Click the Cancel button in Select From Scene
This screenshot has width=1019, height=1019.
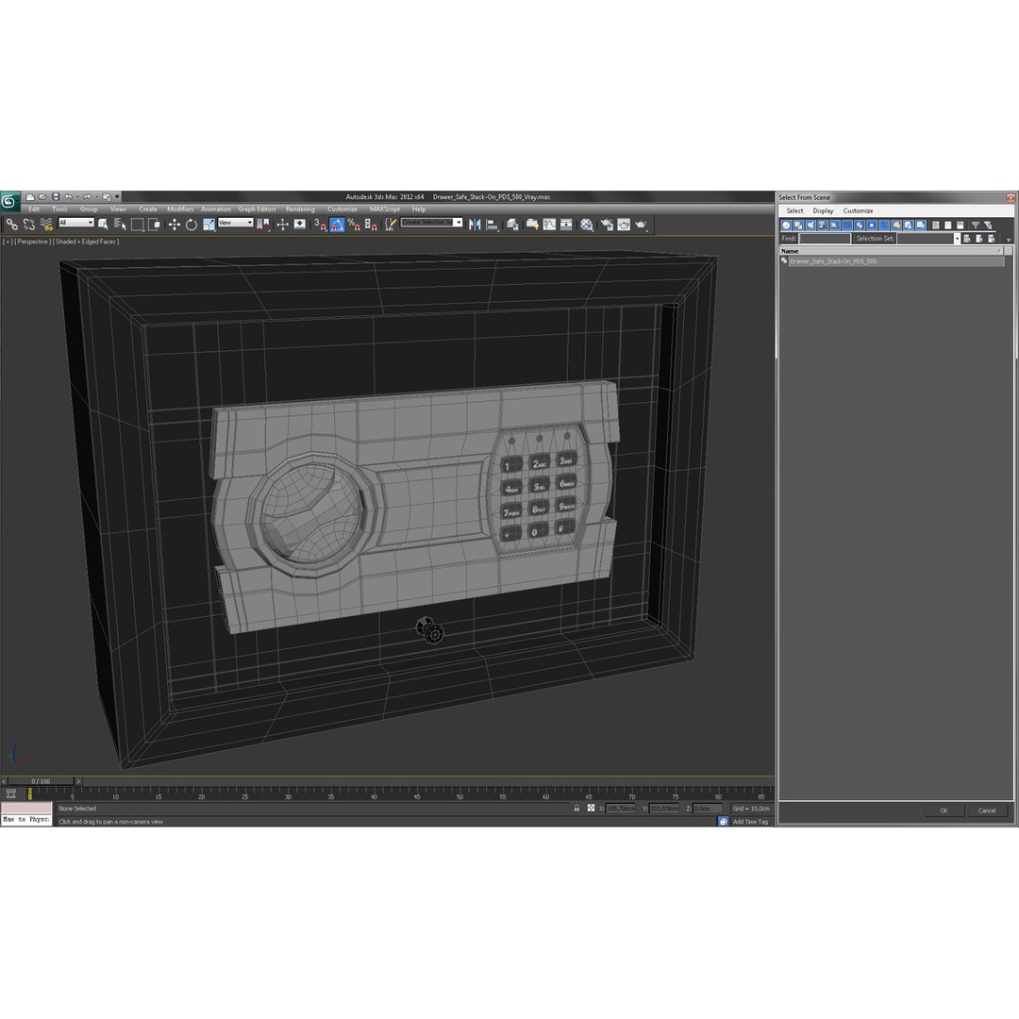coord(987,810)
